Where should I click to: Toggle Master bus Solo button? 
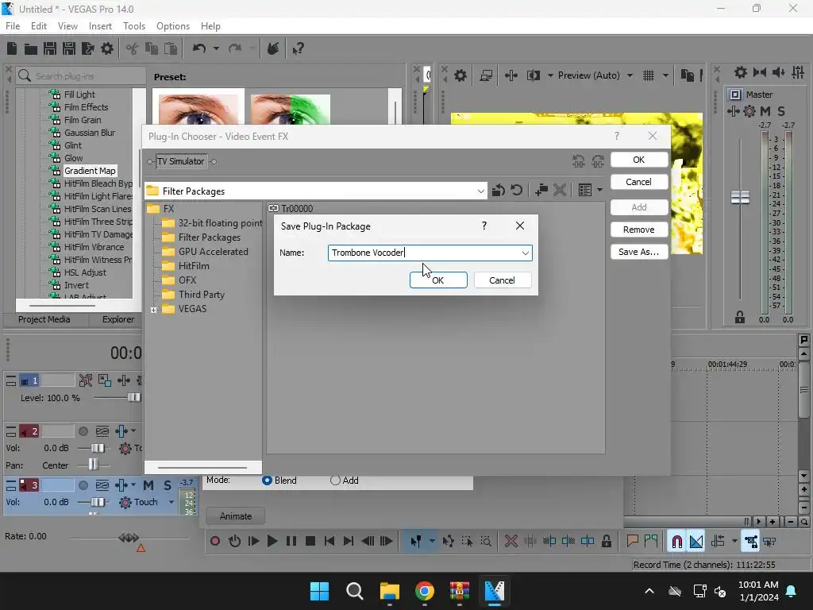pyautogui.click(x=781, y=111)
